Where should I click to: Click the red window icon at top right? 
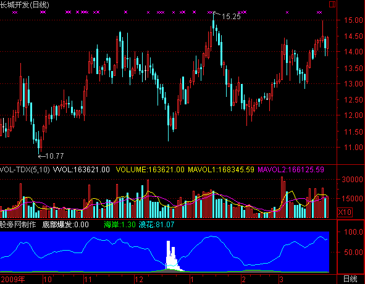point(332,4)
